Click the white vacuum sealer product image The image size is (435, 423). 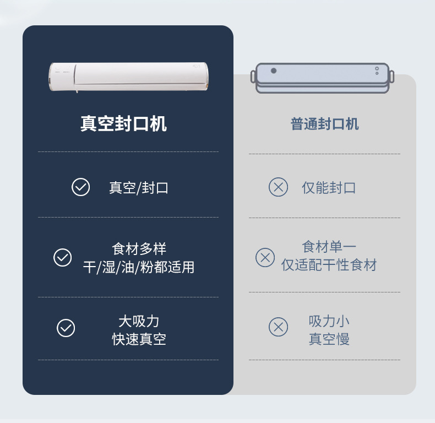[128, 77]
